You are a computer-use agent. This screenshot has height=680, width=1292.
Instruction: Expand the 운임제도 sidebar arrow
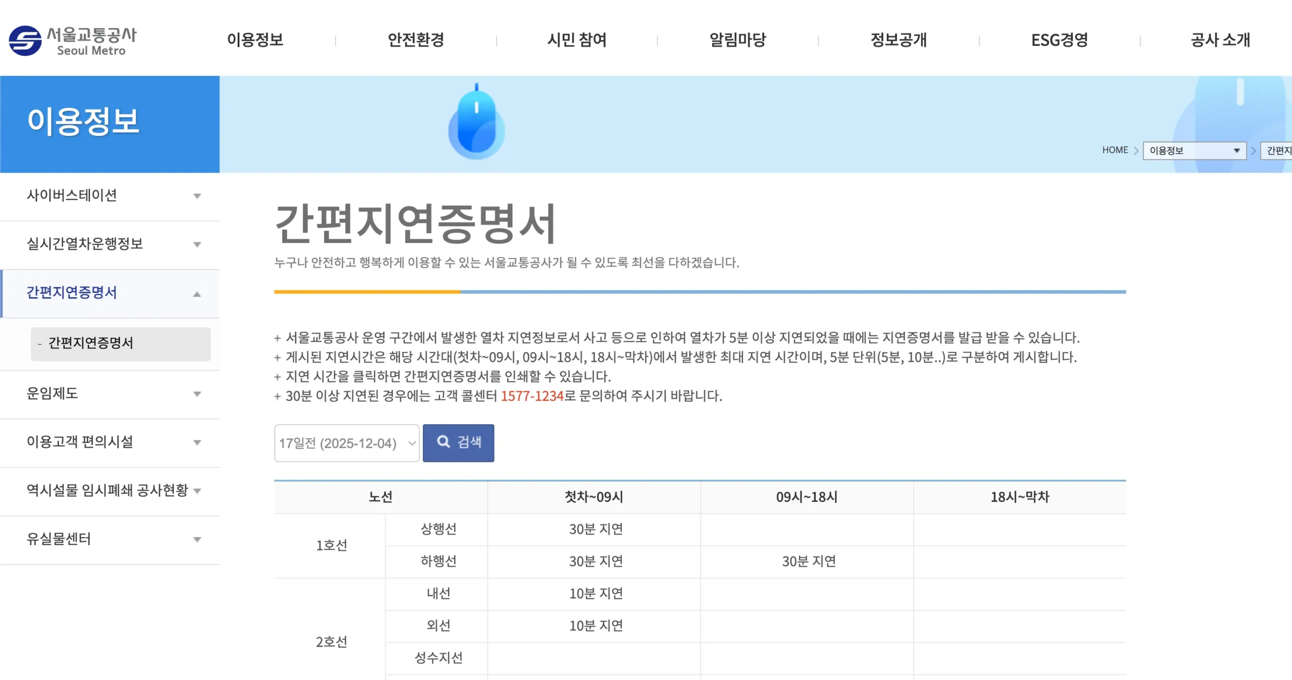197,394
